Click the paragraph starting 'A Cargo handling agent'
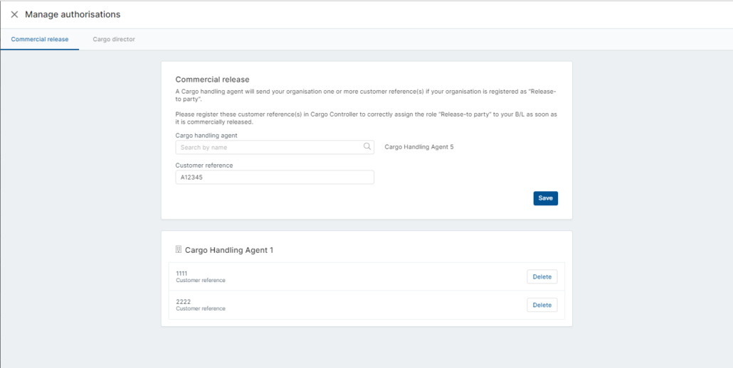 [x=366, y=95]
